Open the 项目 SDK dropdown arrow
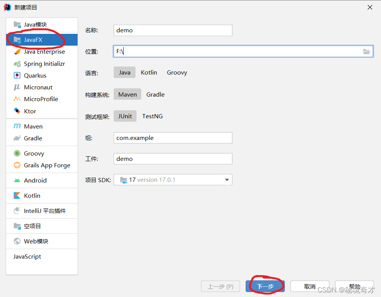The image size is (381, 297). point(227,180)
